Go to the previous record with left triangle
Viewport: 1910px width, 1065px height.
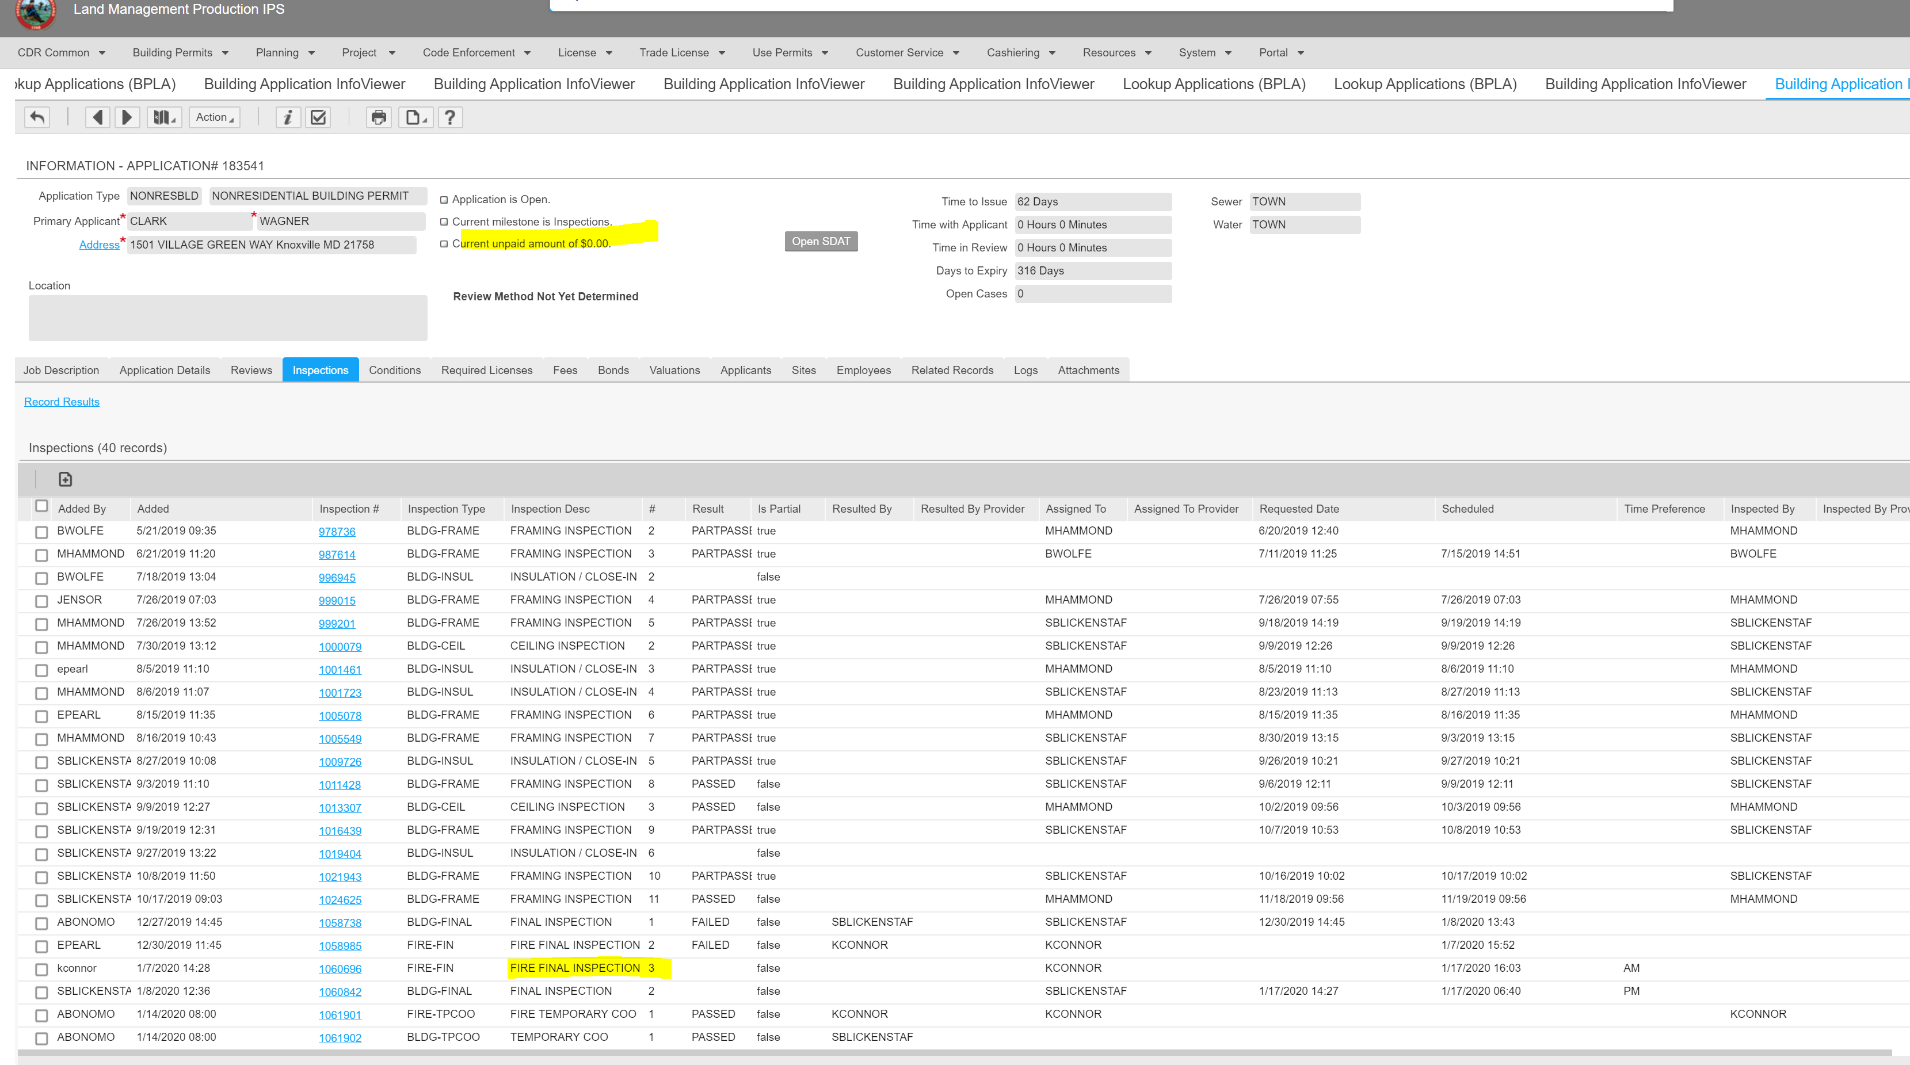click(x=97, y=117)
